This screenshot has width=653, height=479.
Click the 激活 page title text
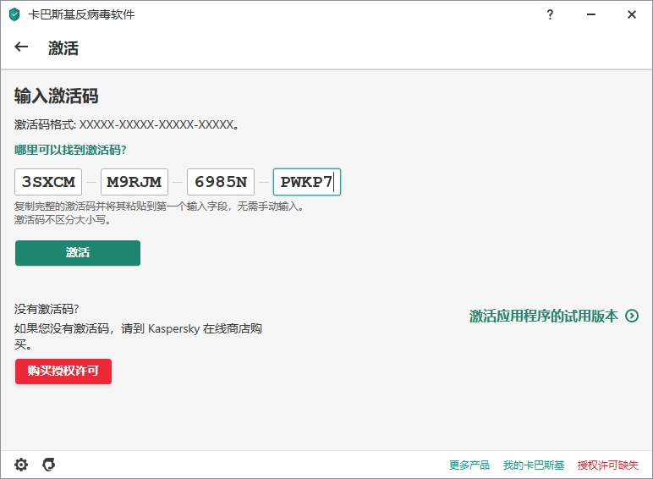63,48
